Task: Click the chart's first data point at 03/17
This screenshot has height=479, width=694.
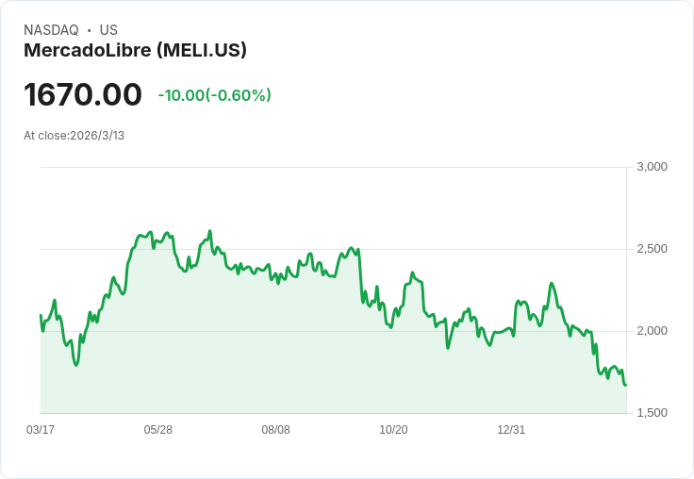Action: (41, 315)
